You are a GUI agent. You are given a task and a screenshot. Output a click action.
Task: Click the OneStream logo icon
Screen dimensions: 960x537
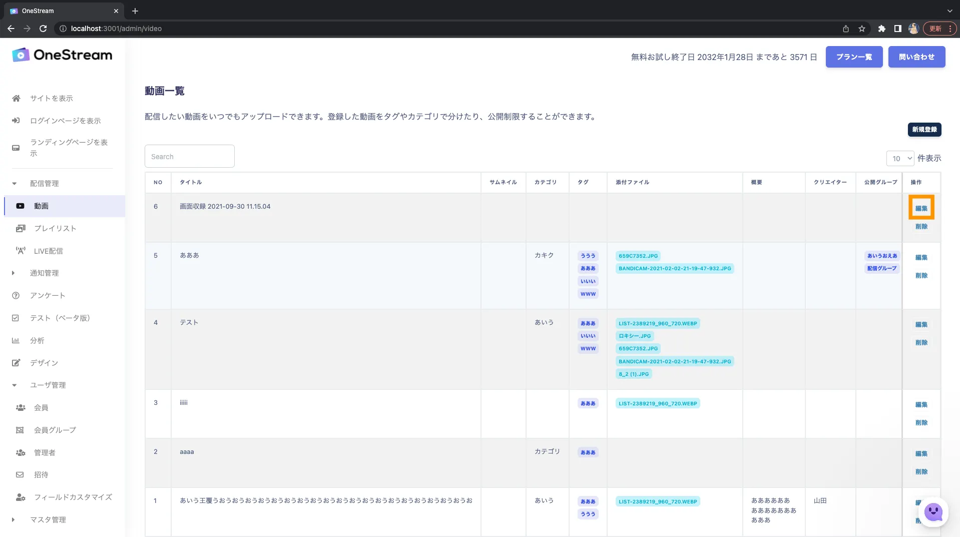click(x=21, y=55)
